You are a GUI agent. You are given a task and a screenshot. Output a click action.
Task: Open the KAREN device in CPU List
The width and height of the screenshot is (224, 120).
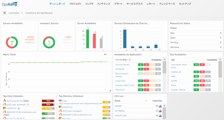click(118, 106)
